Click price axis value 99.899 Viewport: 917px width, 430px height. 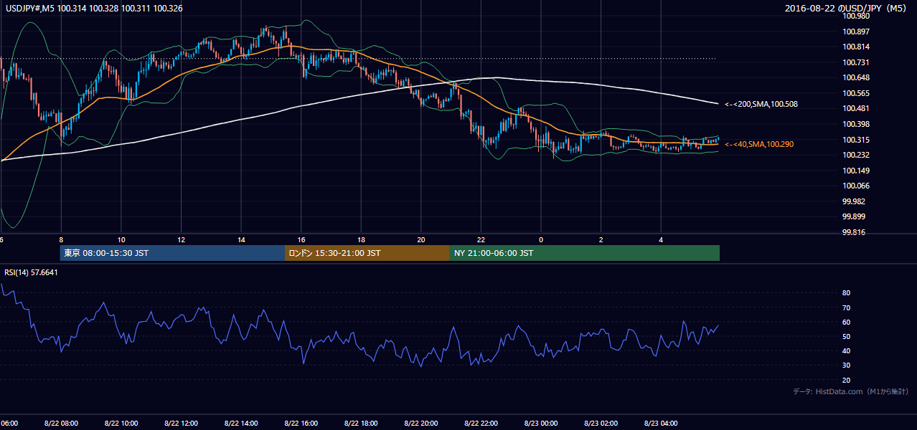pyautogui.click(x=855, y=217)
